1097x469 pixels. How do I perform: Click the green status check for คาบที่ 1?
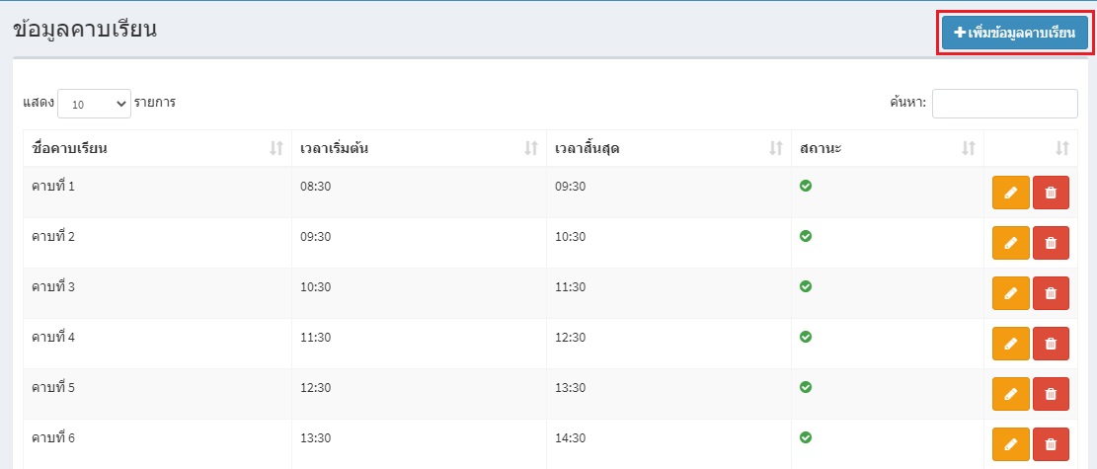tap(806, 187)
